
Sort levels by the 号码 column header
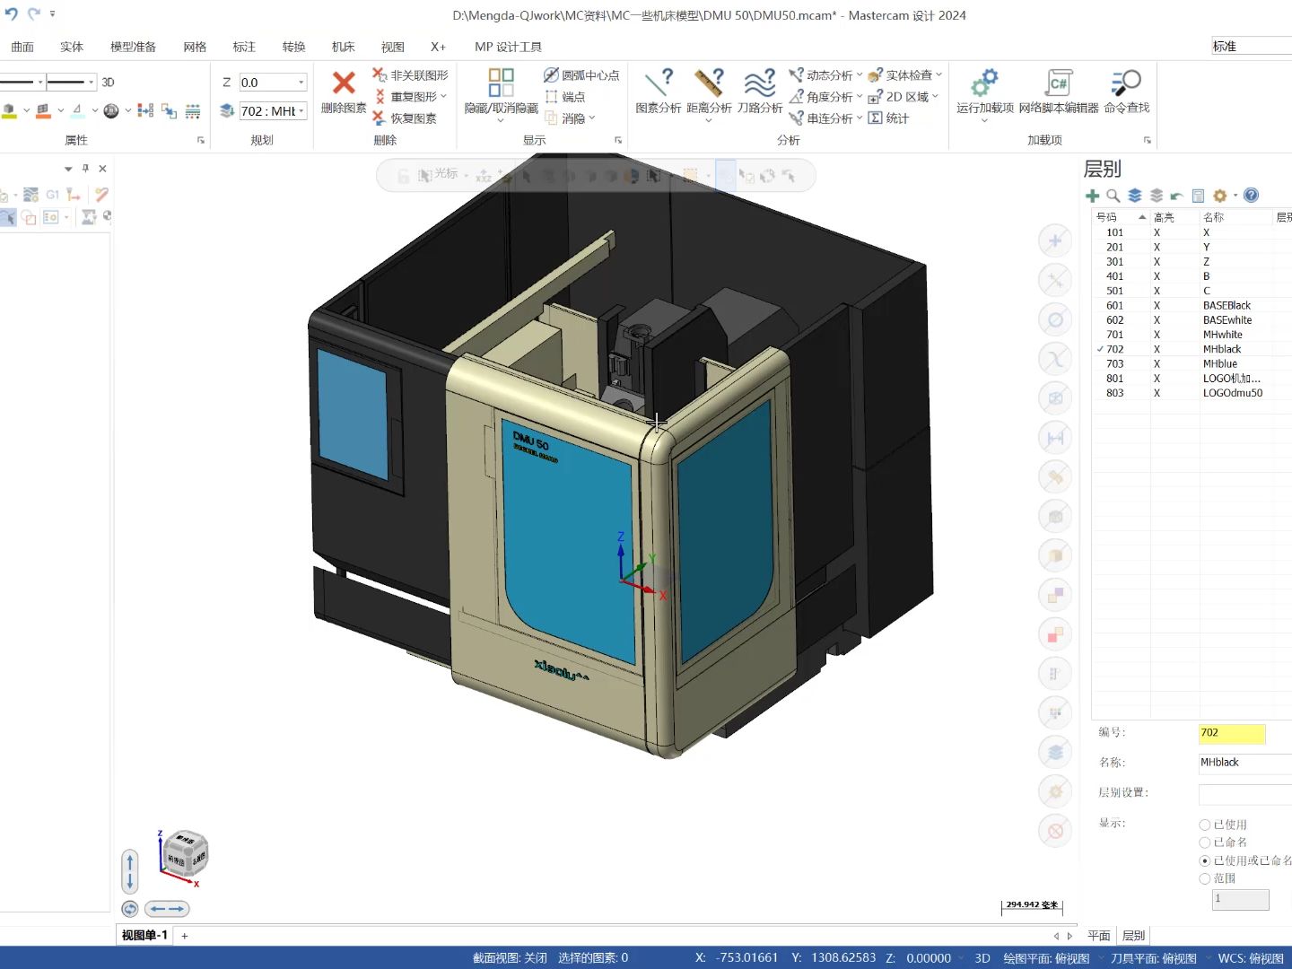(1121, 217)
